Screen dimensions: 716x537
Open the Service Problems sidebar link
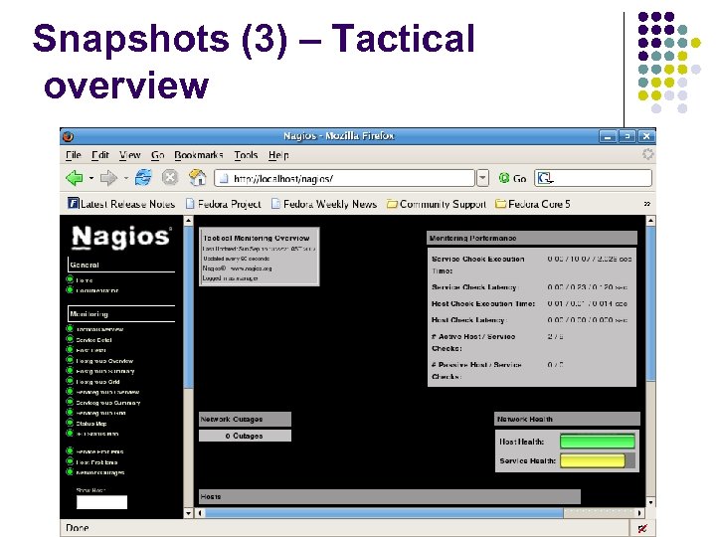pos(99,452)
